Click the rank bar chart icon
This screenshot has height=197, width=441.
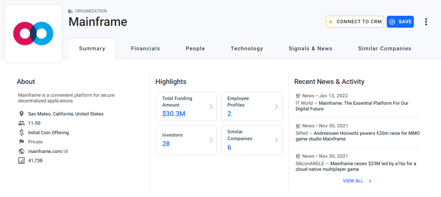(21, 160)
